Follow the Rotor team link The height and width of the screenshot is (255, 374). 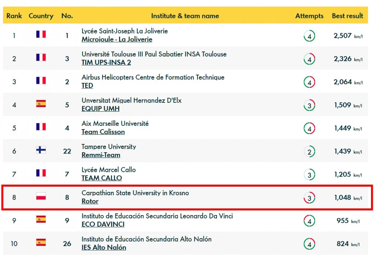point(90,201)
